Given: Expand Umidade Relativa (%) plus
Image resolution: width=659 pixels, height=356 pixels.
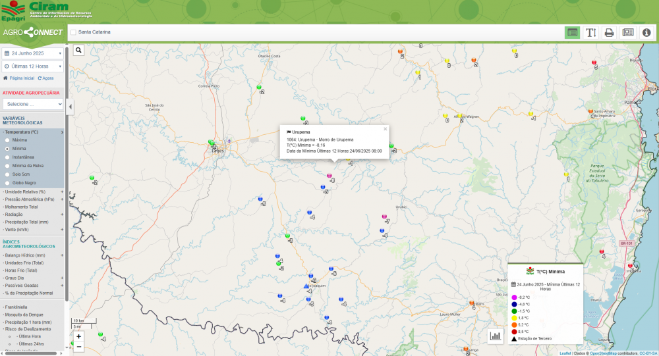Looking at the screenshot, I should pyautogui.click(x=62, y=192).
